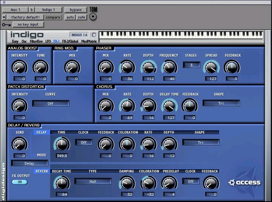Click Reverb Coloration value field -32
The image size is (272, 202).
149,194
